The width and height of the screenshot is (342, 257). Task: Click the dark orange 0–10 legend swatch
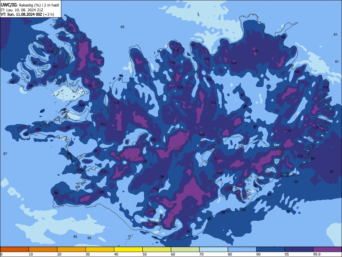(14, 249)
